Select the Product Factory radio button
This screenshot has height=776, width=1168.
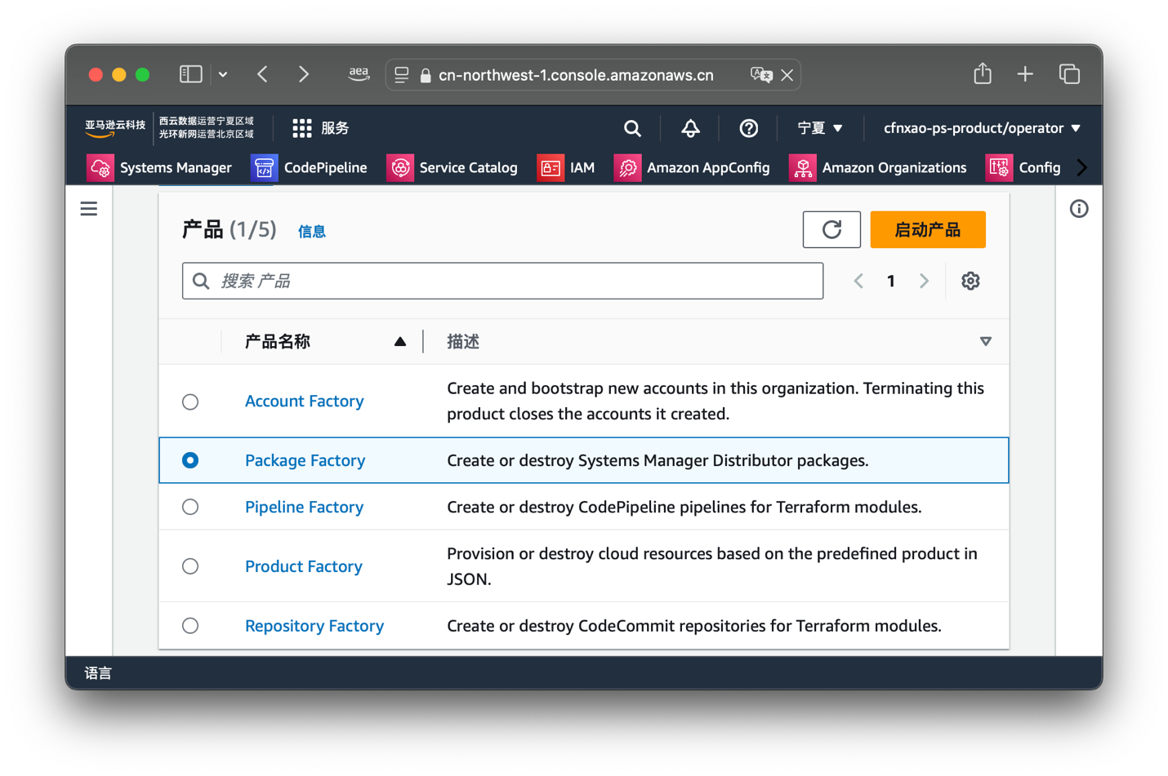pyautogui.click(x=190, y=566)
